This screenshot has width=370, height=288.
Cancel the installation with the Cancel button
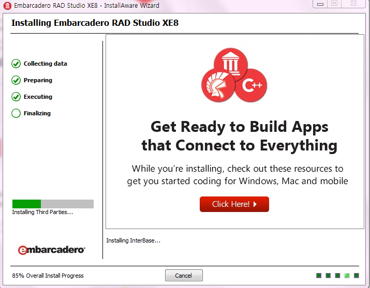coord(184,276)
